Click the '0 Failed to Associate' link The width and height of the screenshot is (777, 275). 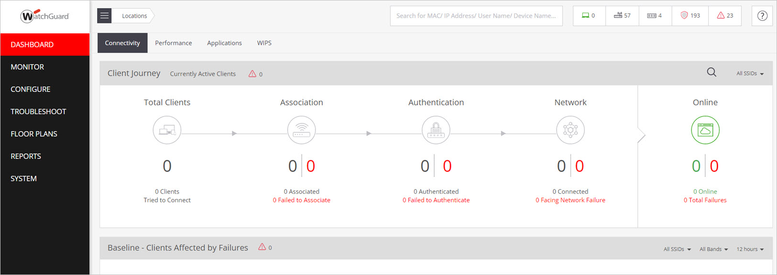pyautogui.click(x=301, y=200)
